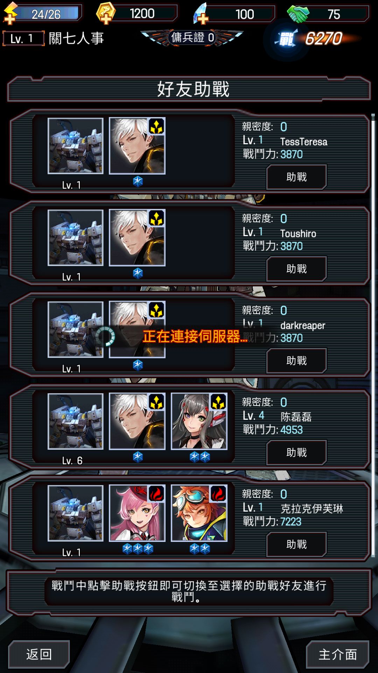Click 助戰 button for 陈磊磊
The height and width of the screenshot is (673, 378).
tap(296, 453)
